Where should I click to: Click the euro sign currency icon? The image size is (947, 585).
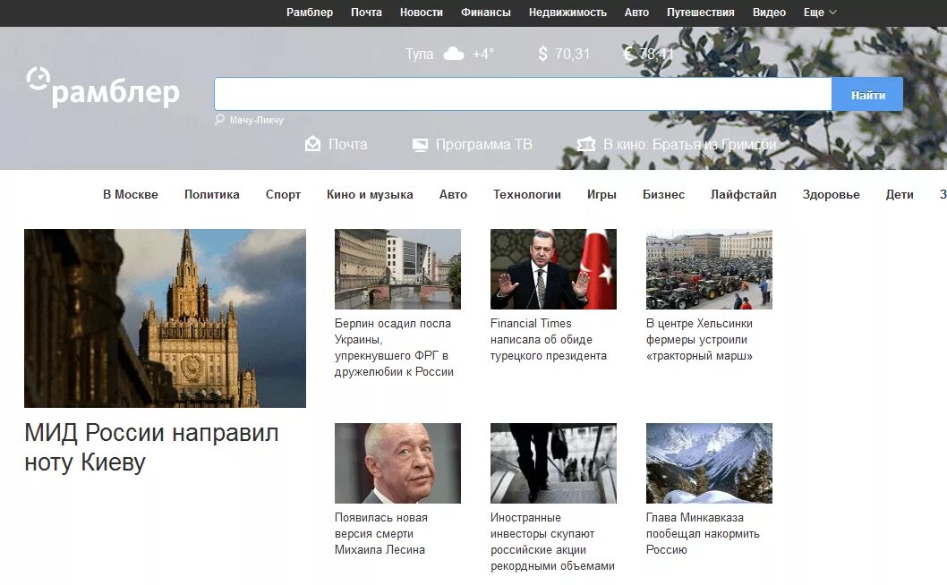628,54
